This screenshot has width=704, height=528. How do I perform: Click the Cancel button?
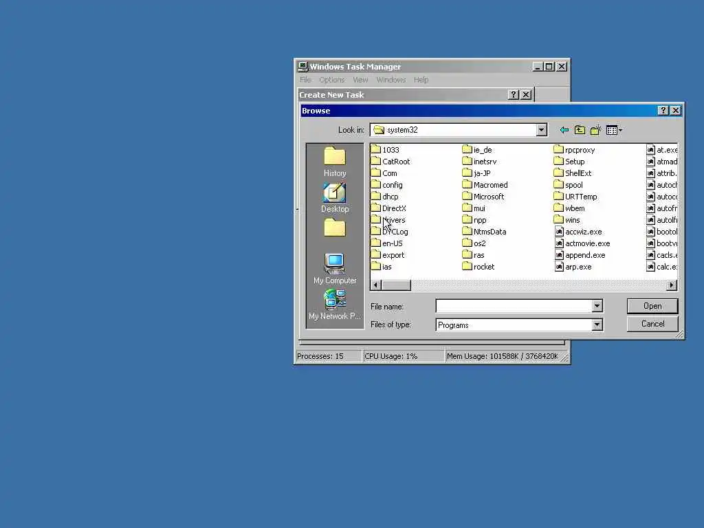pyautogui.click(x=652, y=324)
